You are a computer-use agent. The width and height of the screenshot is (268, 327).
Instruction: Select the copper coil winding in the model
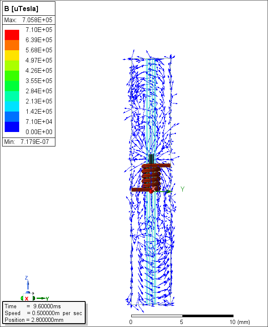coord(151,175)
